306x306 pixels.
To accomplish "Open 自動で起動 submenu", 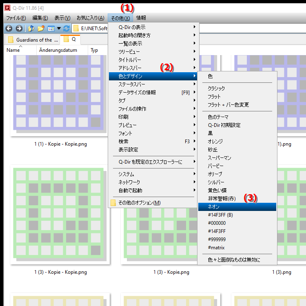I will coord(153,191).
